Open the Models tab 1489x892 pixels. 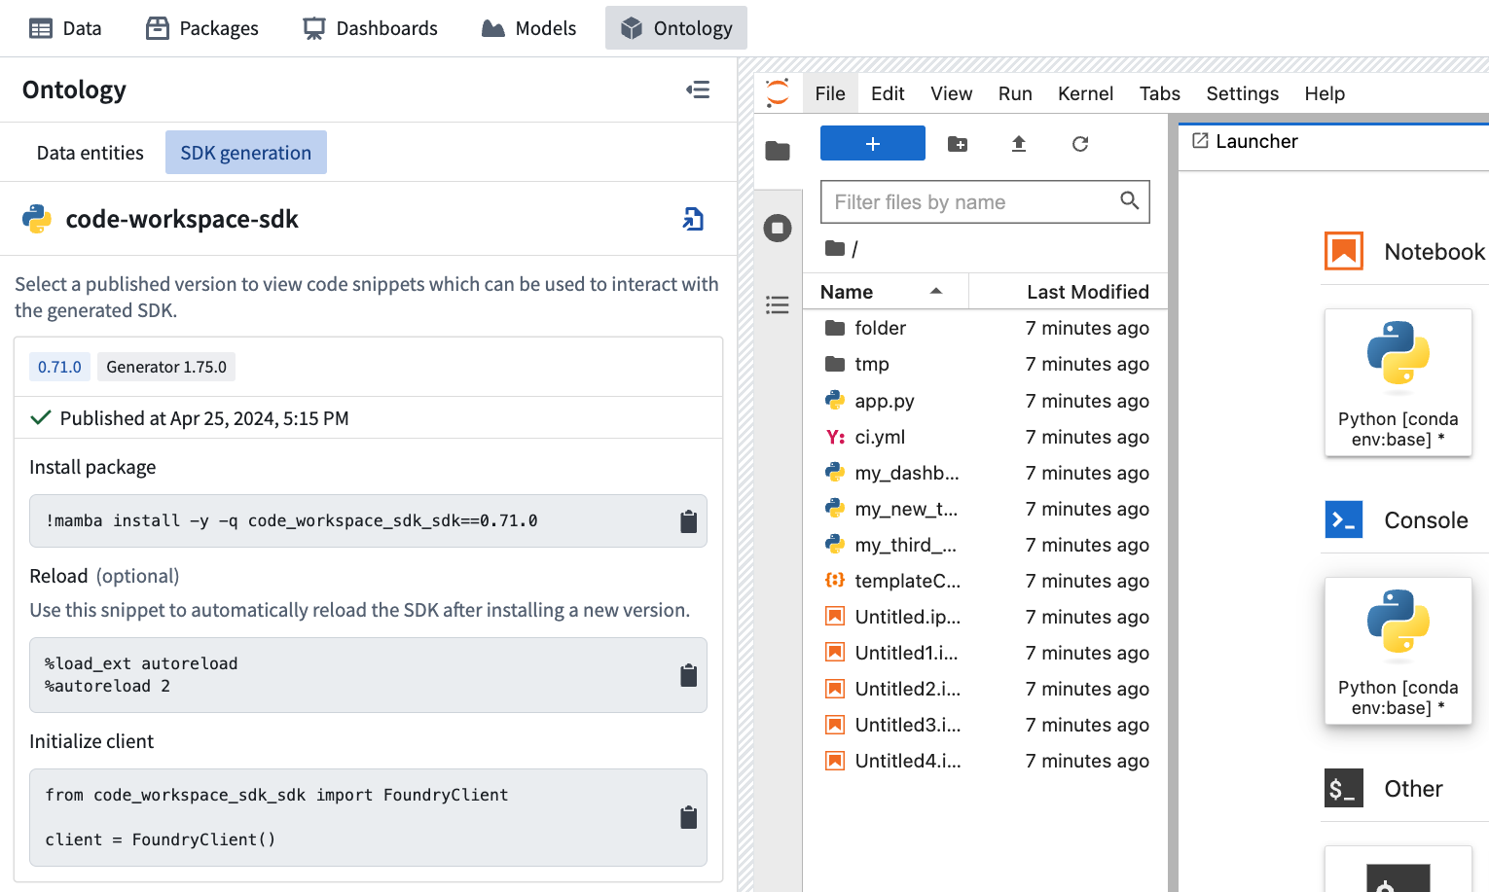click(x=529, y=28)
